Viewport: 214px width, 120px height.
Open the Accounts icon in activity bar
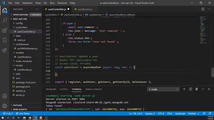4,96
